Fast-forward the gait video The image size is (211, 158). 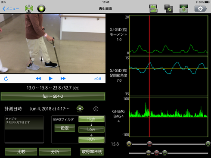click(x=63, y=78)
